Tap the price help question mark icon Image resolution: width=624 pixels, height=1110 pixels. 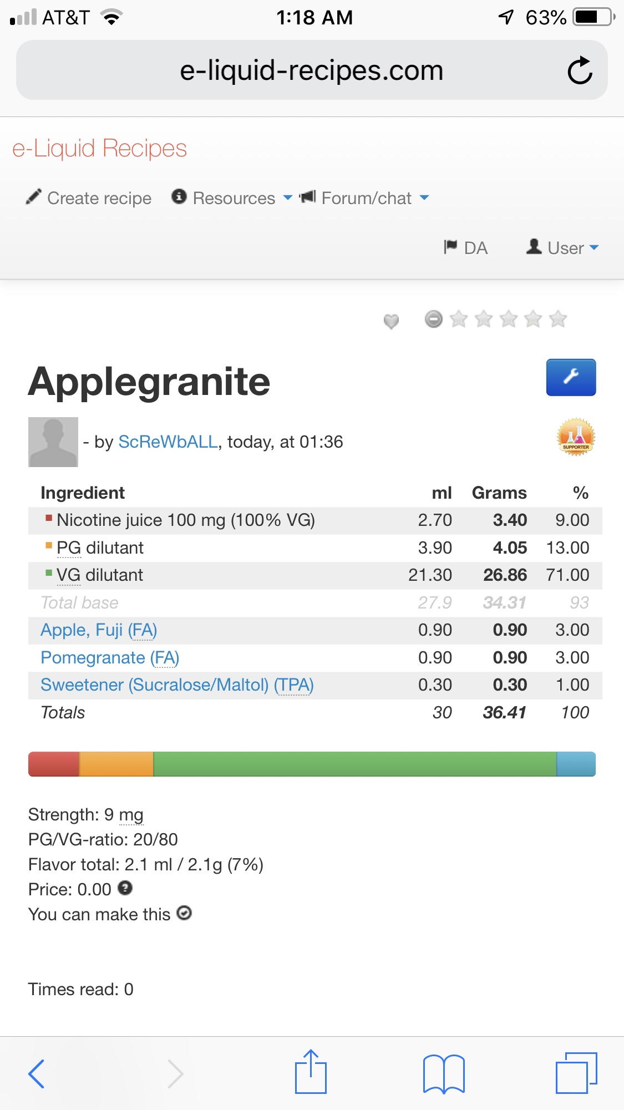tap(125, 888)
